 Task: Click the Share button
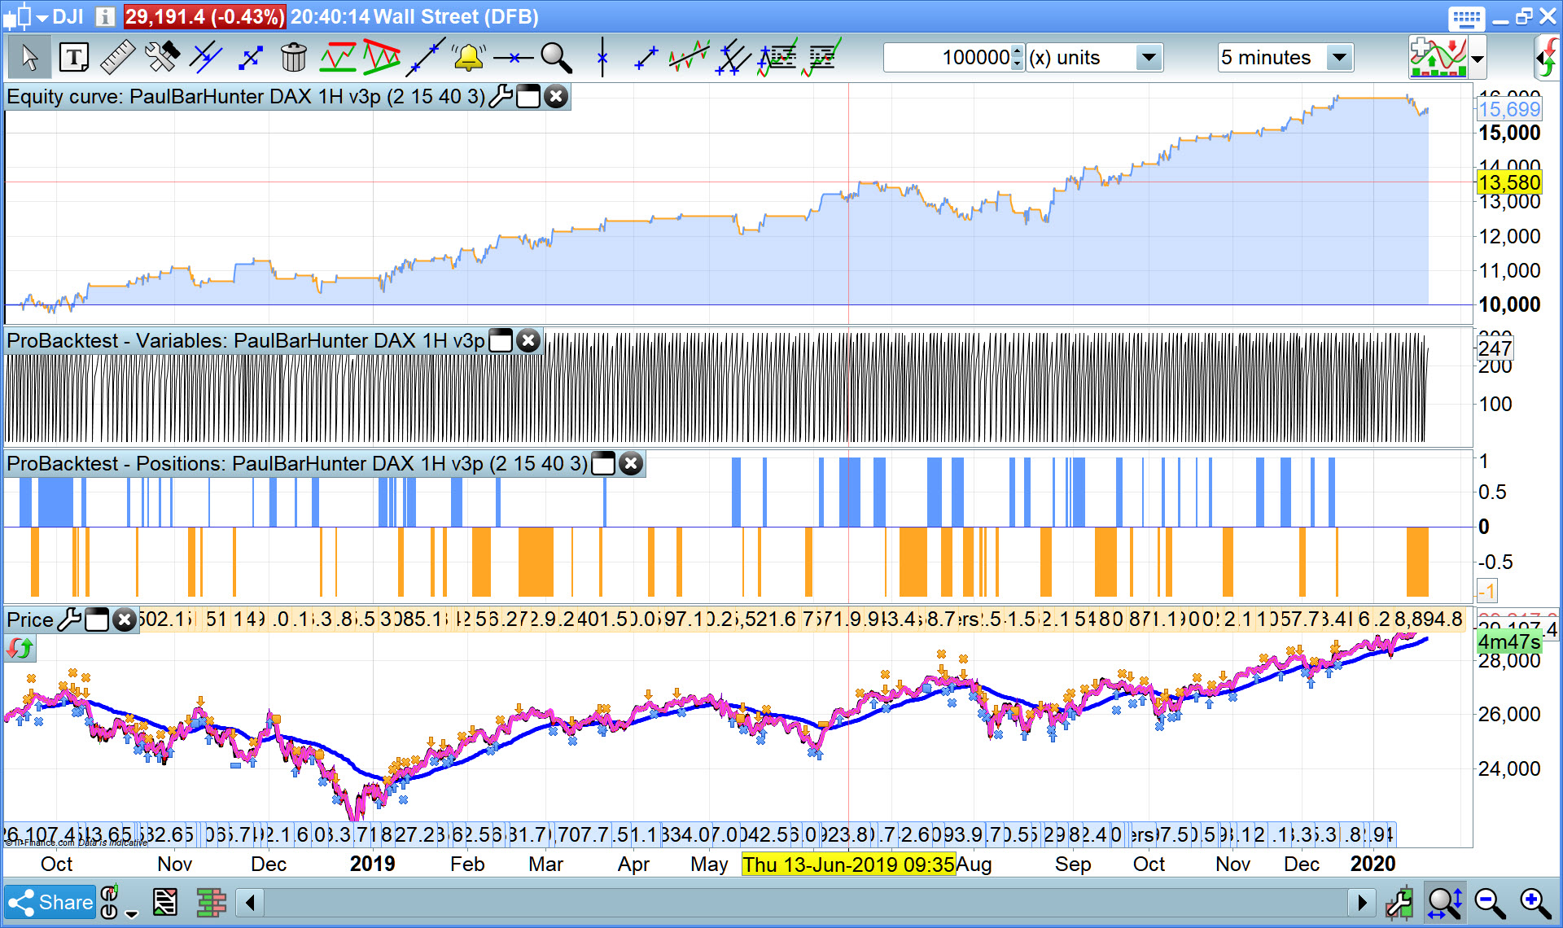click(x=50, y=903)
